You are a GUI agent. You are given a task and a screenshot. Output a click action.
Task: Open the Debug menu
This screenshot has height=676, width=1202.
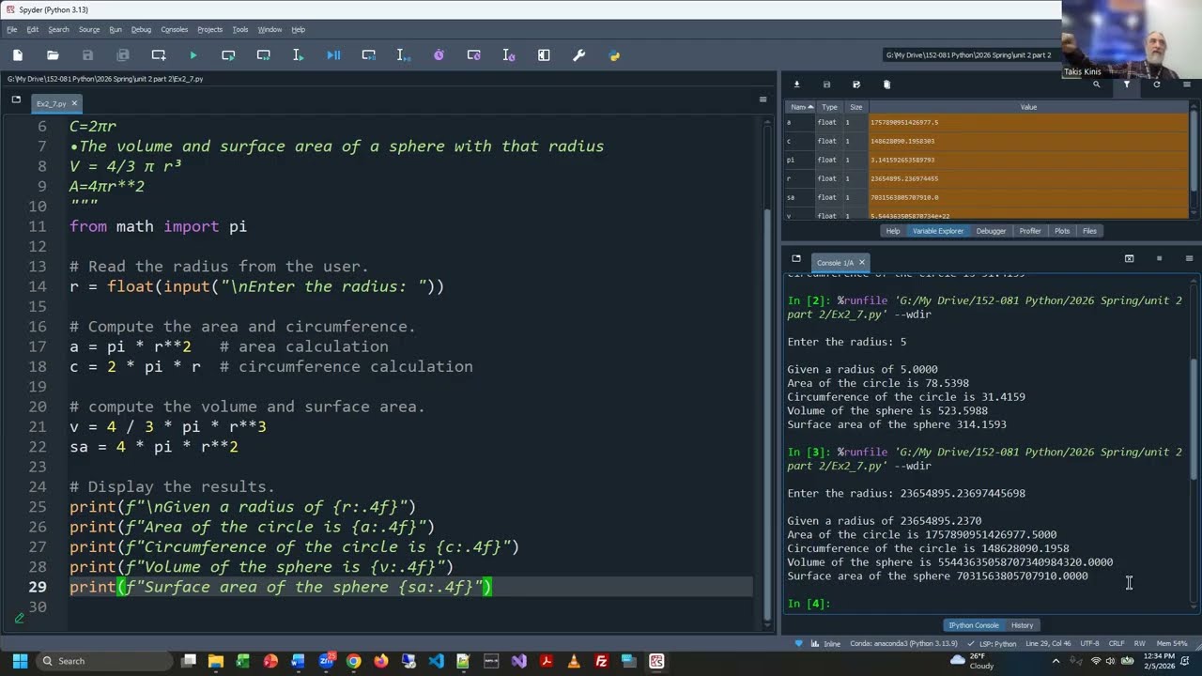(141, 29)
